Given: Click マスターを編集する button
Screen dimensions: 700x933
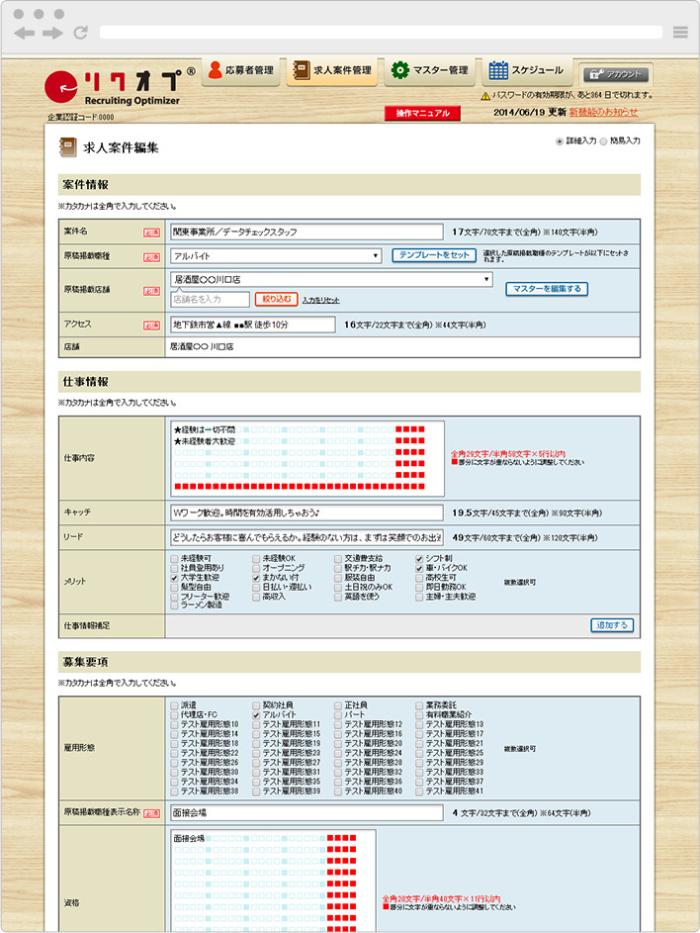Looking at the screenshot, I should 547,289.
